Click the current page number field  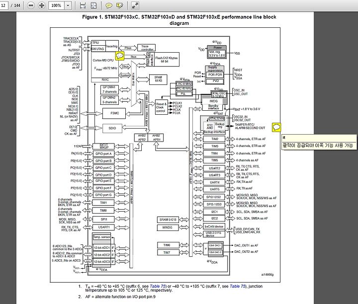(x=4, y=5)
